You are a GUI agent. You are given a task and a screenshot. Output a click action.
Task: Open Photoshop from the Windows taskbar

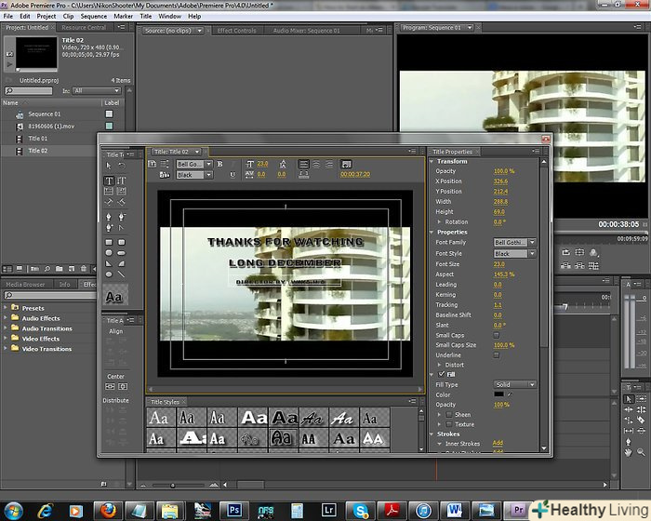pyautogui.click(x=236, y=510)
